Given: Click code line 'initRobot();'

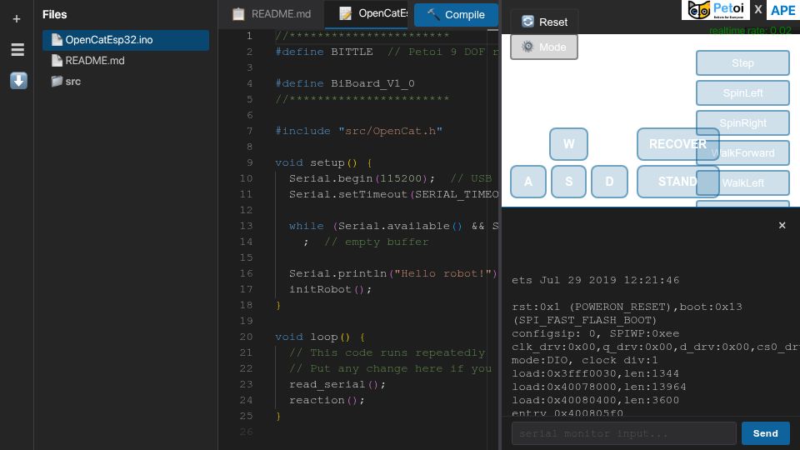Looking at the screenshot, I should coord(330,289).
